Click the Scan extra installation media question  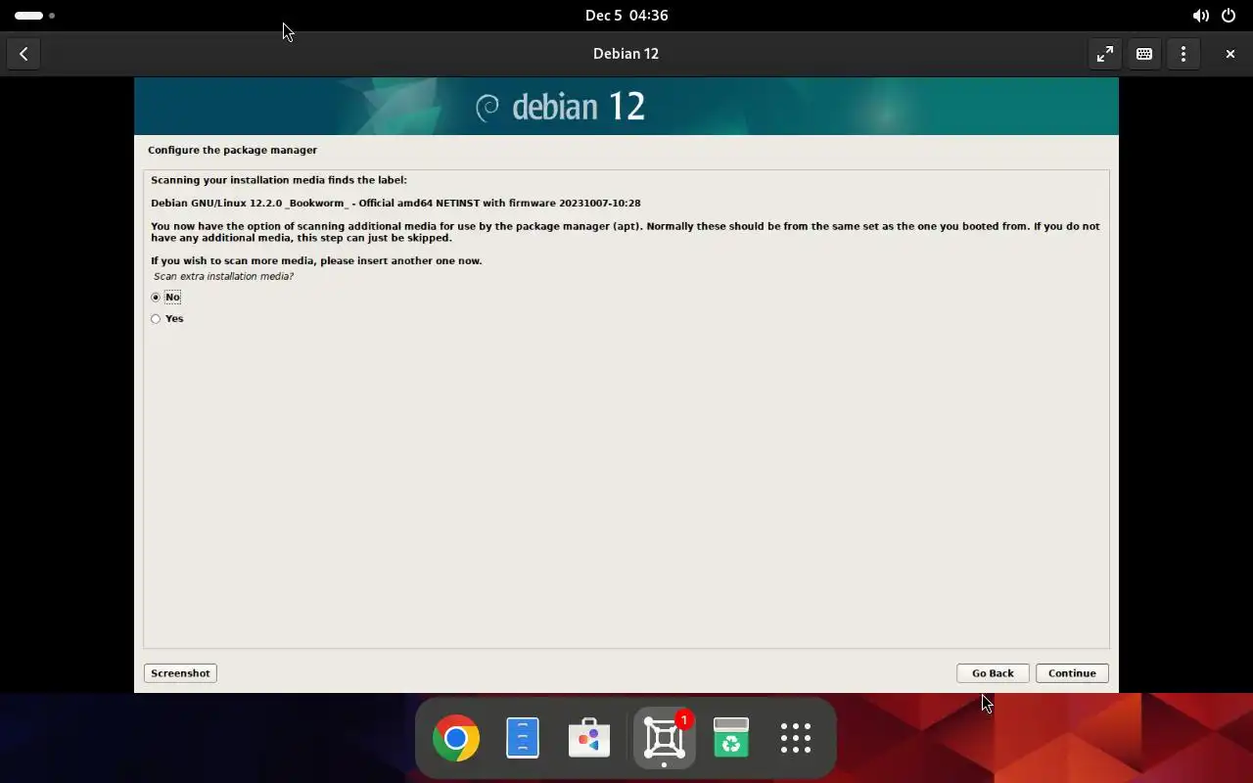[223, 276]
